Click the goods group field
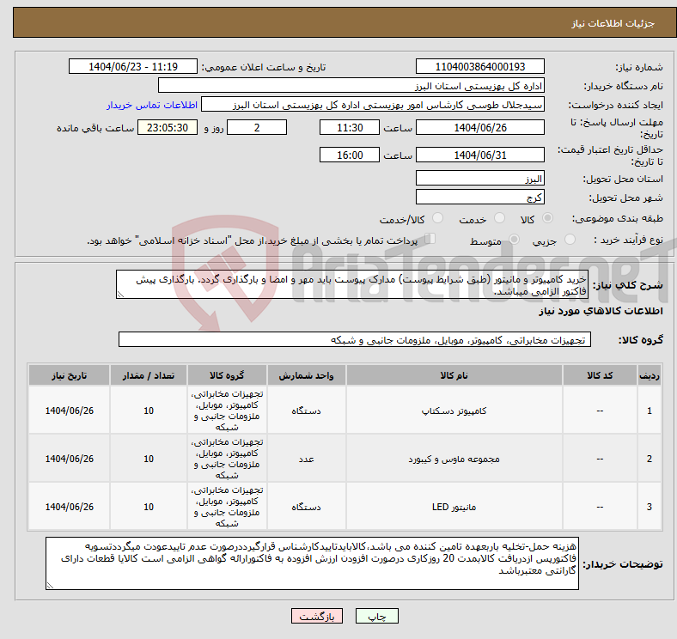 coord(355,339)
